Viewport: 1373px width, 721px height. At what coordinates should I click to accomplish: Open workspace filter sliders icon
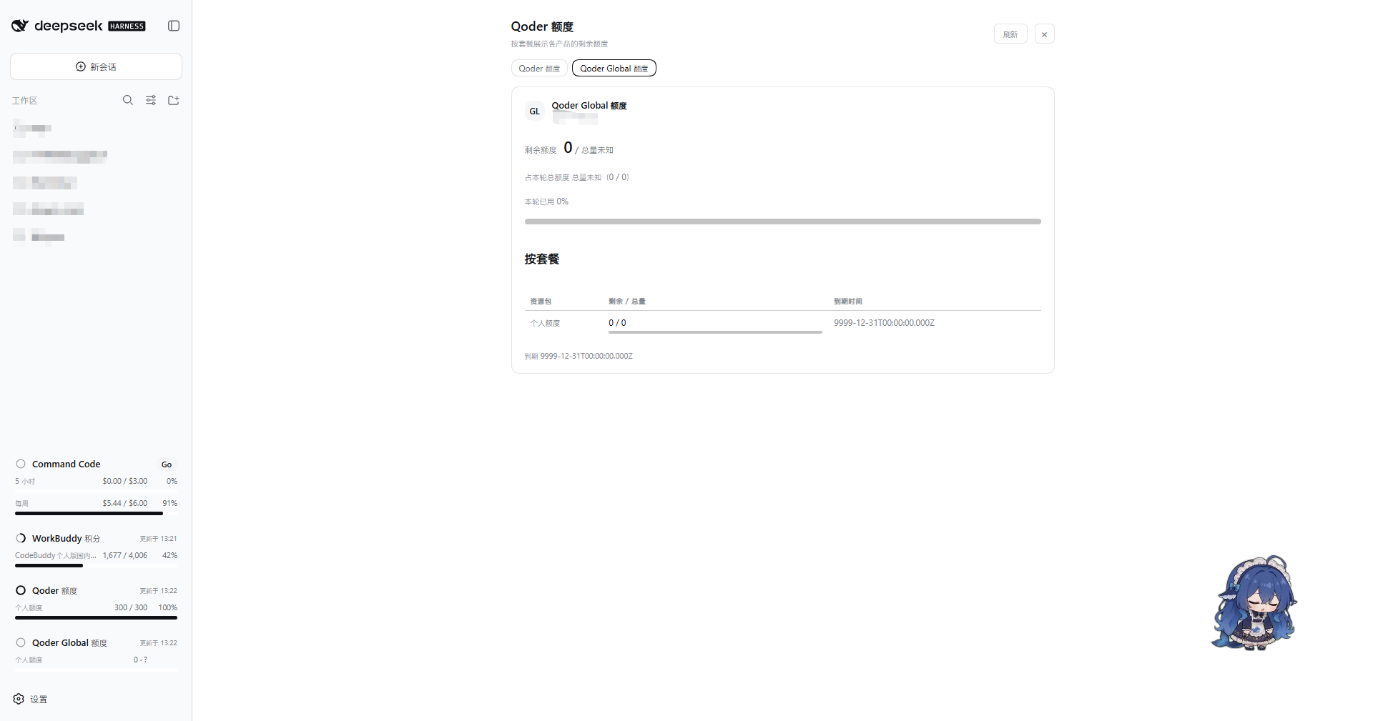151,100
